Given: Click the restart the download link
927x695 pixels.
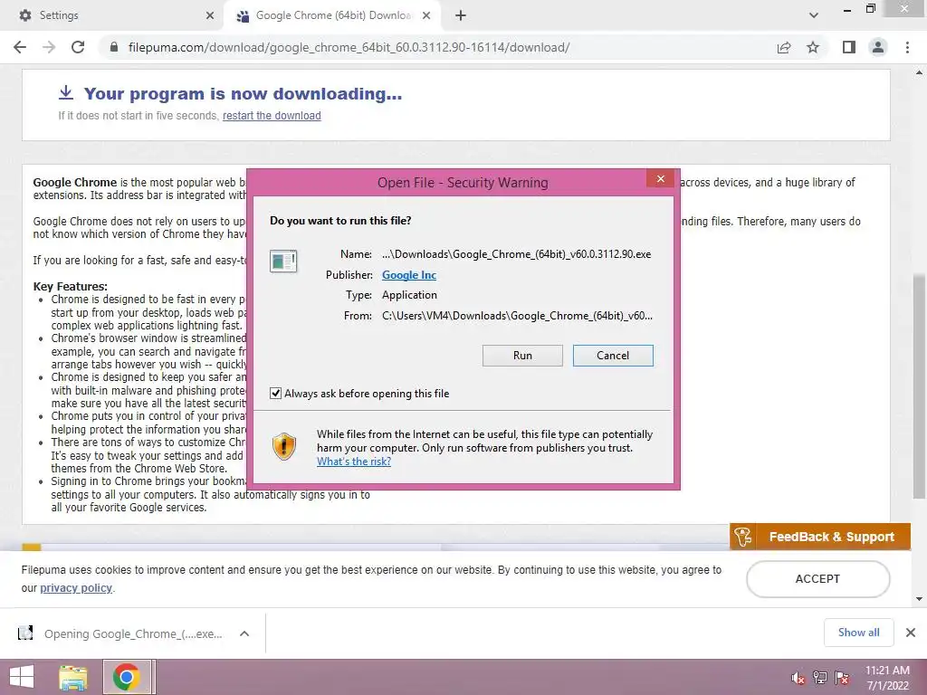Looking at the screenshot, I should 272,116.
